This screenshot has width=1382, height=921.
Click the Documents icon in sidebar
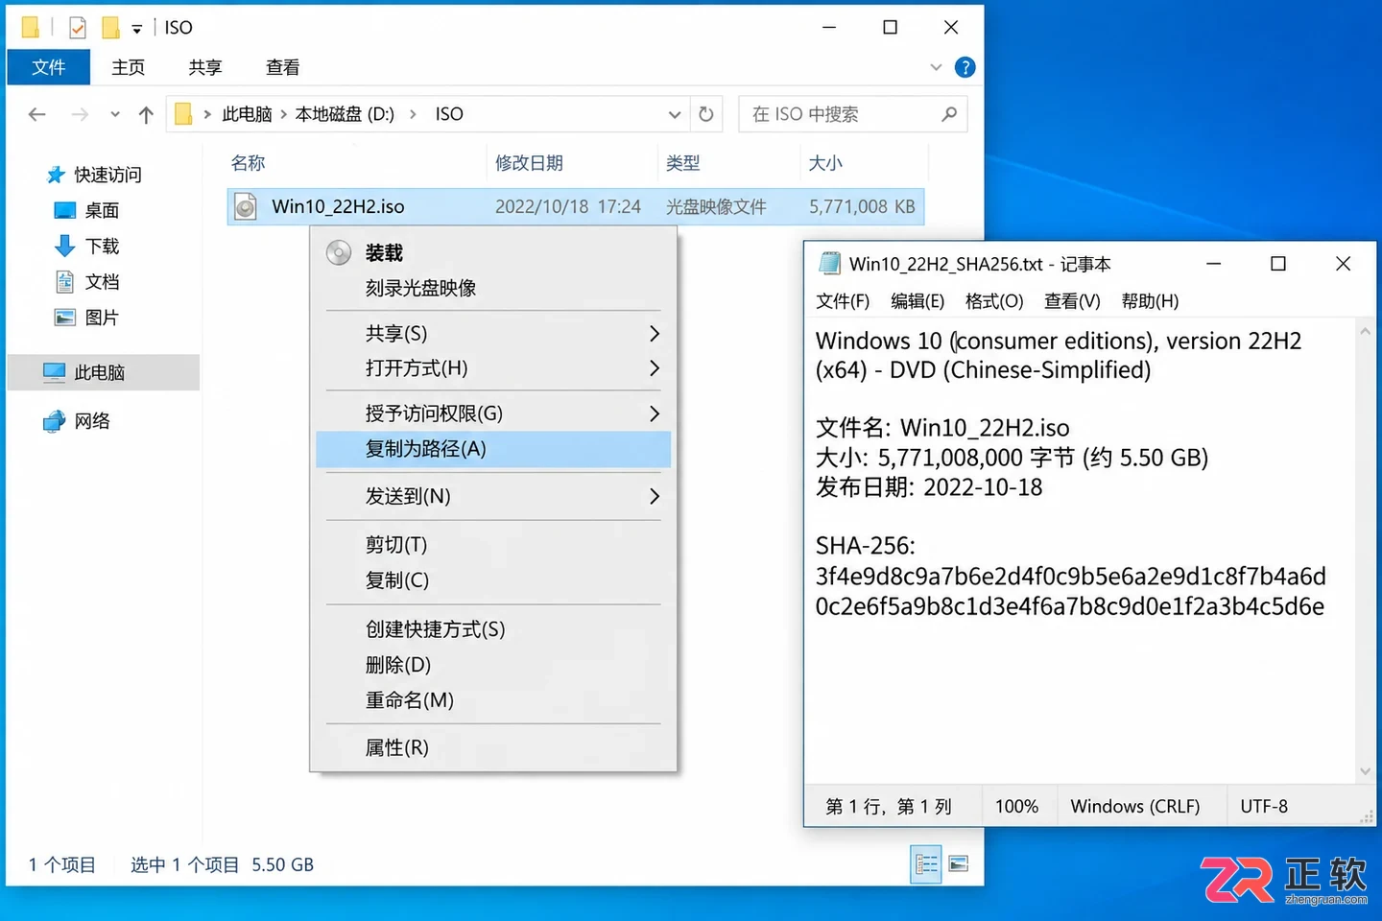(x=65, y=281)
